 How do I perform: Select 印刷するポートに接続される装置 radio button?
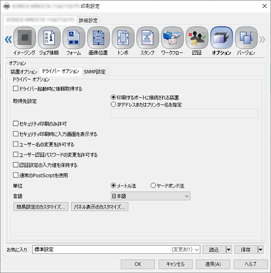tap(113, 97)
